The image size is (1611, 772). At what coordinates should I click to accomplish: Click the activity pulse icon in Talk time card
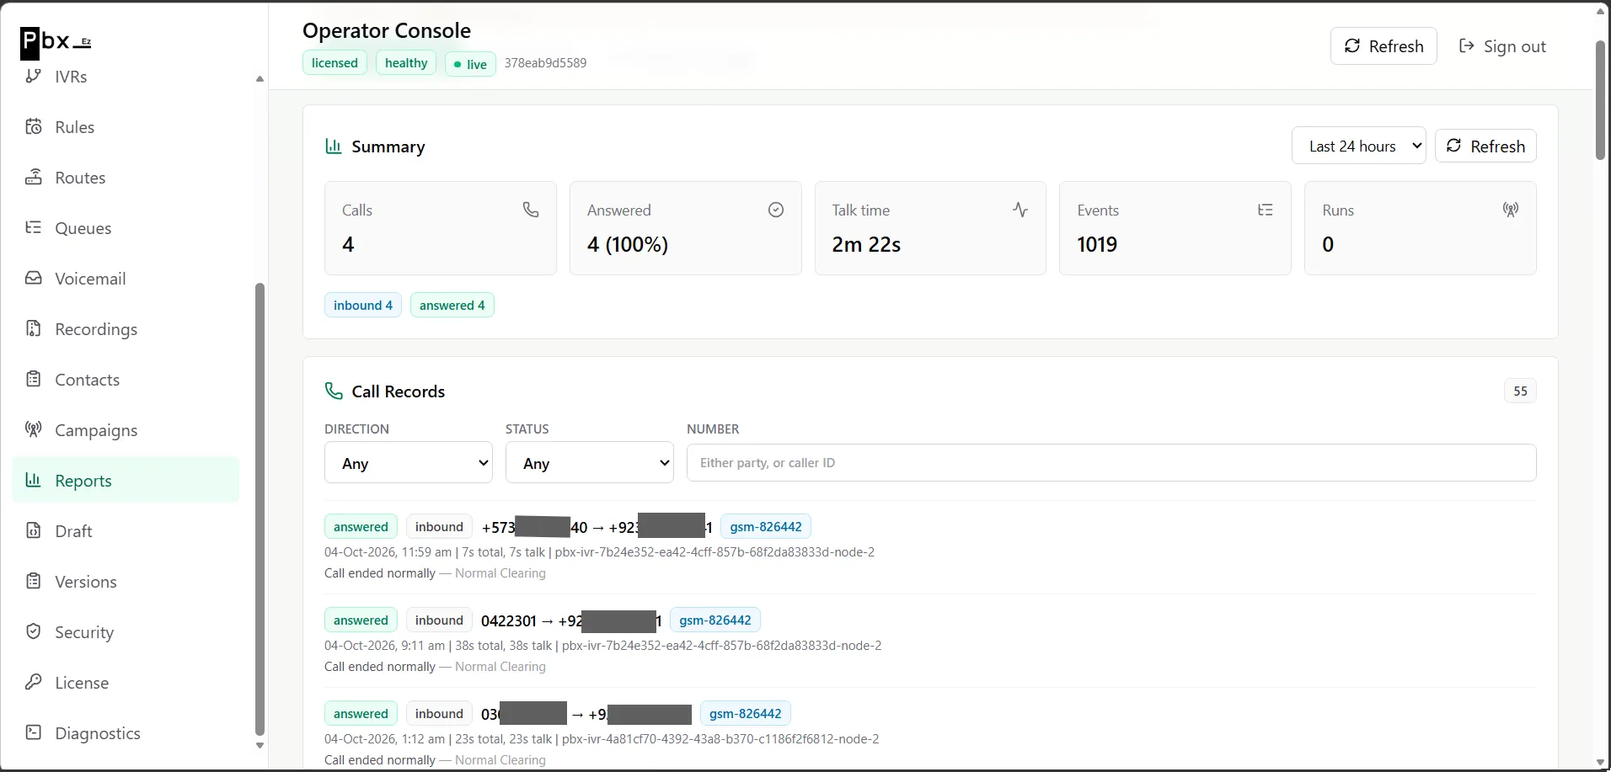[x=1020, y=210]
